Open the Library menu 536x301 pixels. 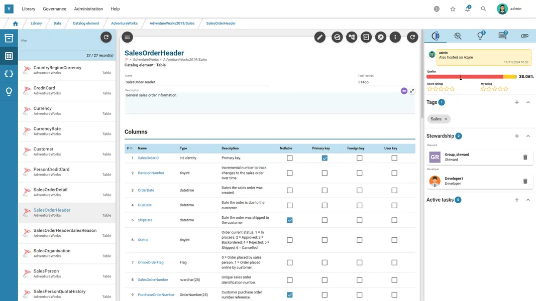coord(28,9)
